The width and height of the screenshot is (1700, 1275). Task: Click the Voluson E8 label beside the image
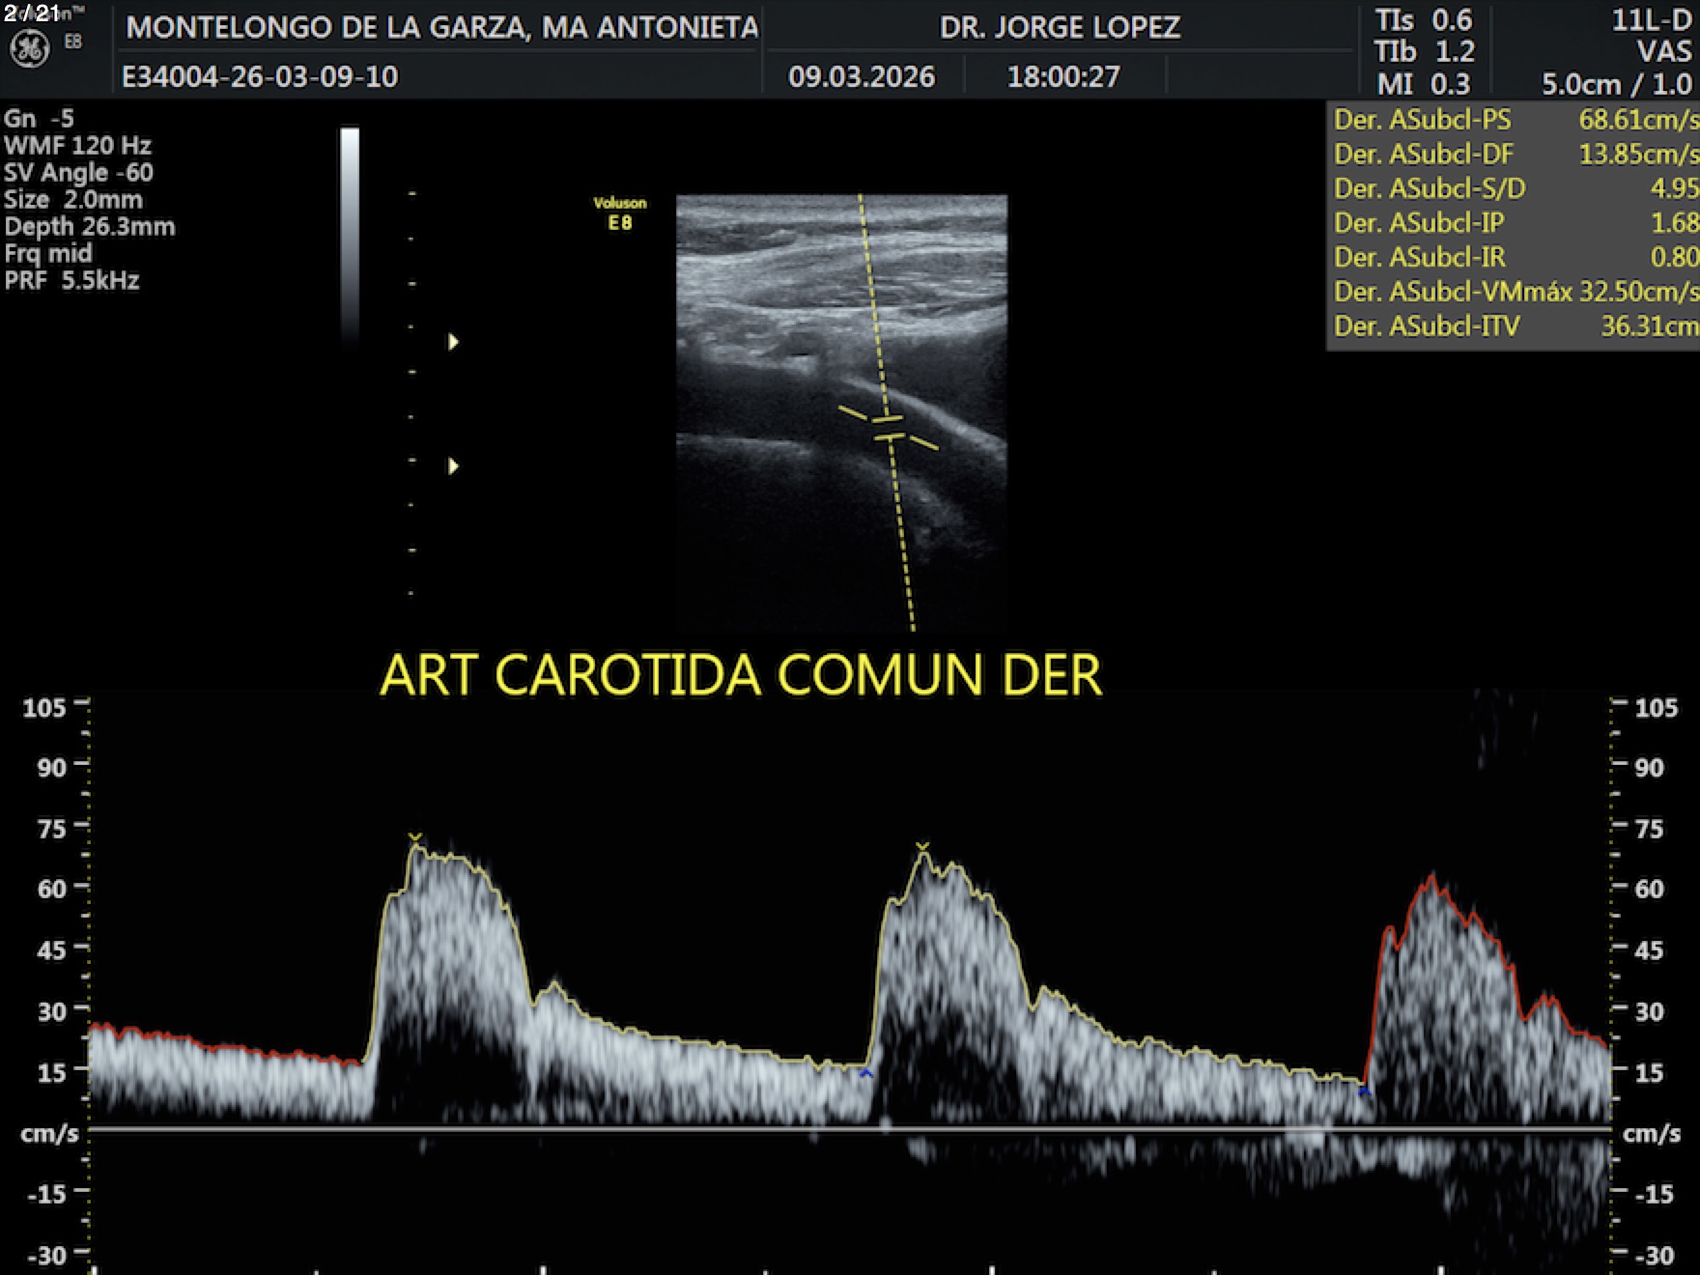(619, 212)
